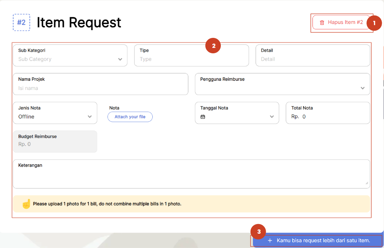Click the Hapus Item #2 button label
This screenshot has width=384, height=248.
(345, 22)
